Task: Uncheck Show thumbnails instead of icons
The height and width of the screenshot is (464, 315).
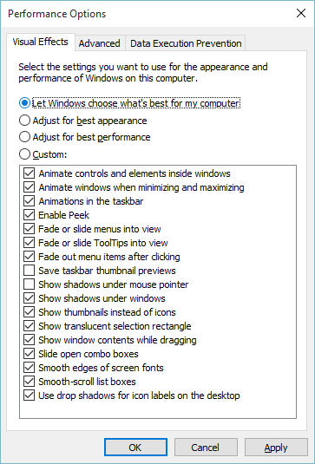Action: [29, 312]
